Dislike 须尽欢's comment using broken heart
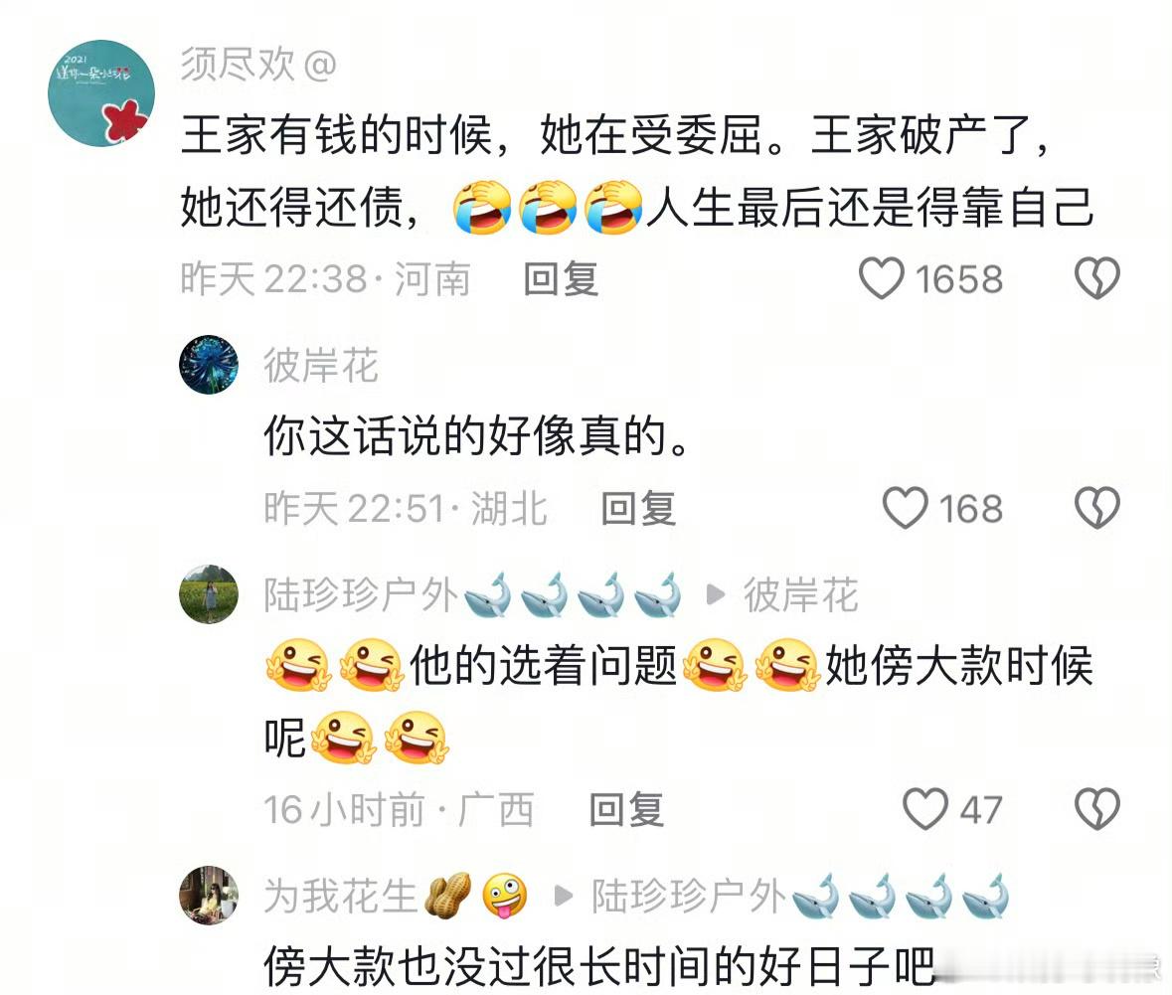 [x=1096, y=278]
